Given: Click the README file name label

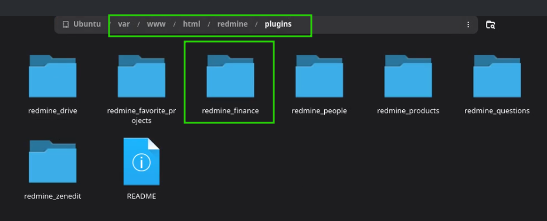Looking at the screenshot, I should (x=141, y=196).
